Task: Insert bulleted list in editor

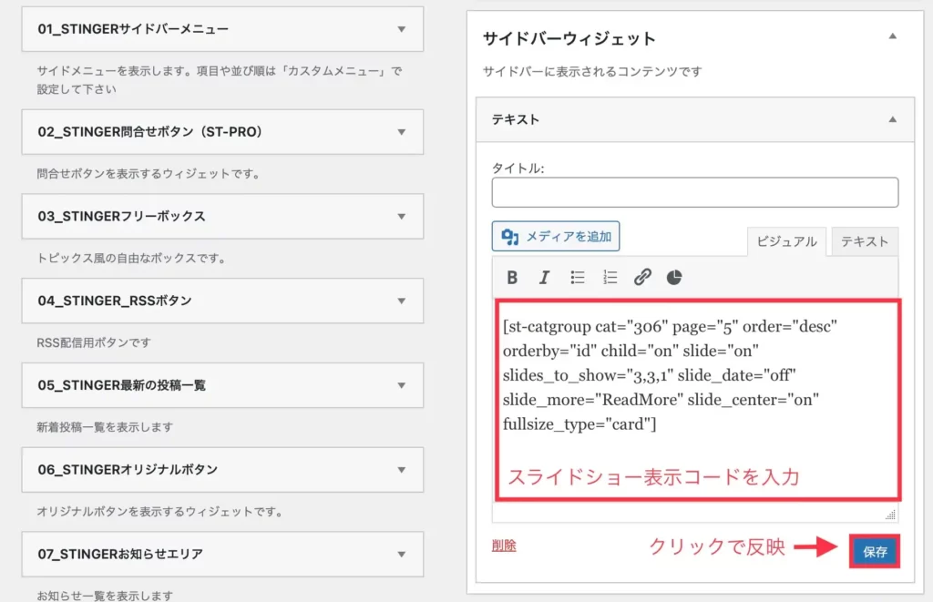Action: coord(577,277)
